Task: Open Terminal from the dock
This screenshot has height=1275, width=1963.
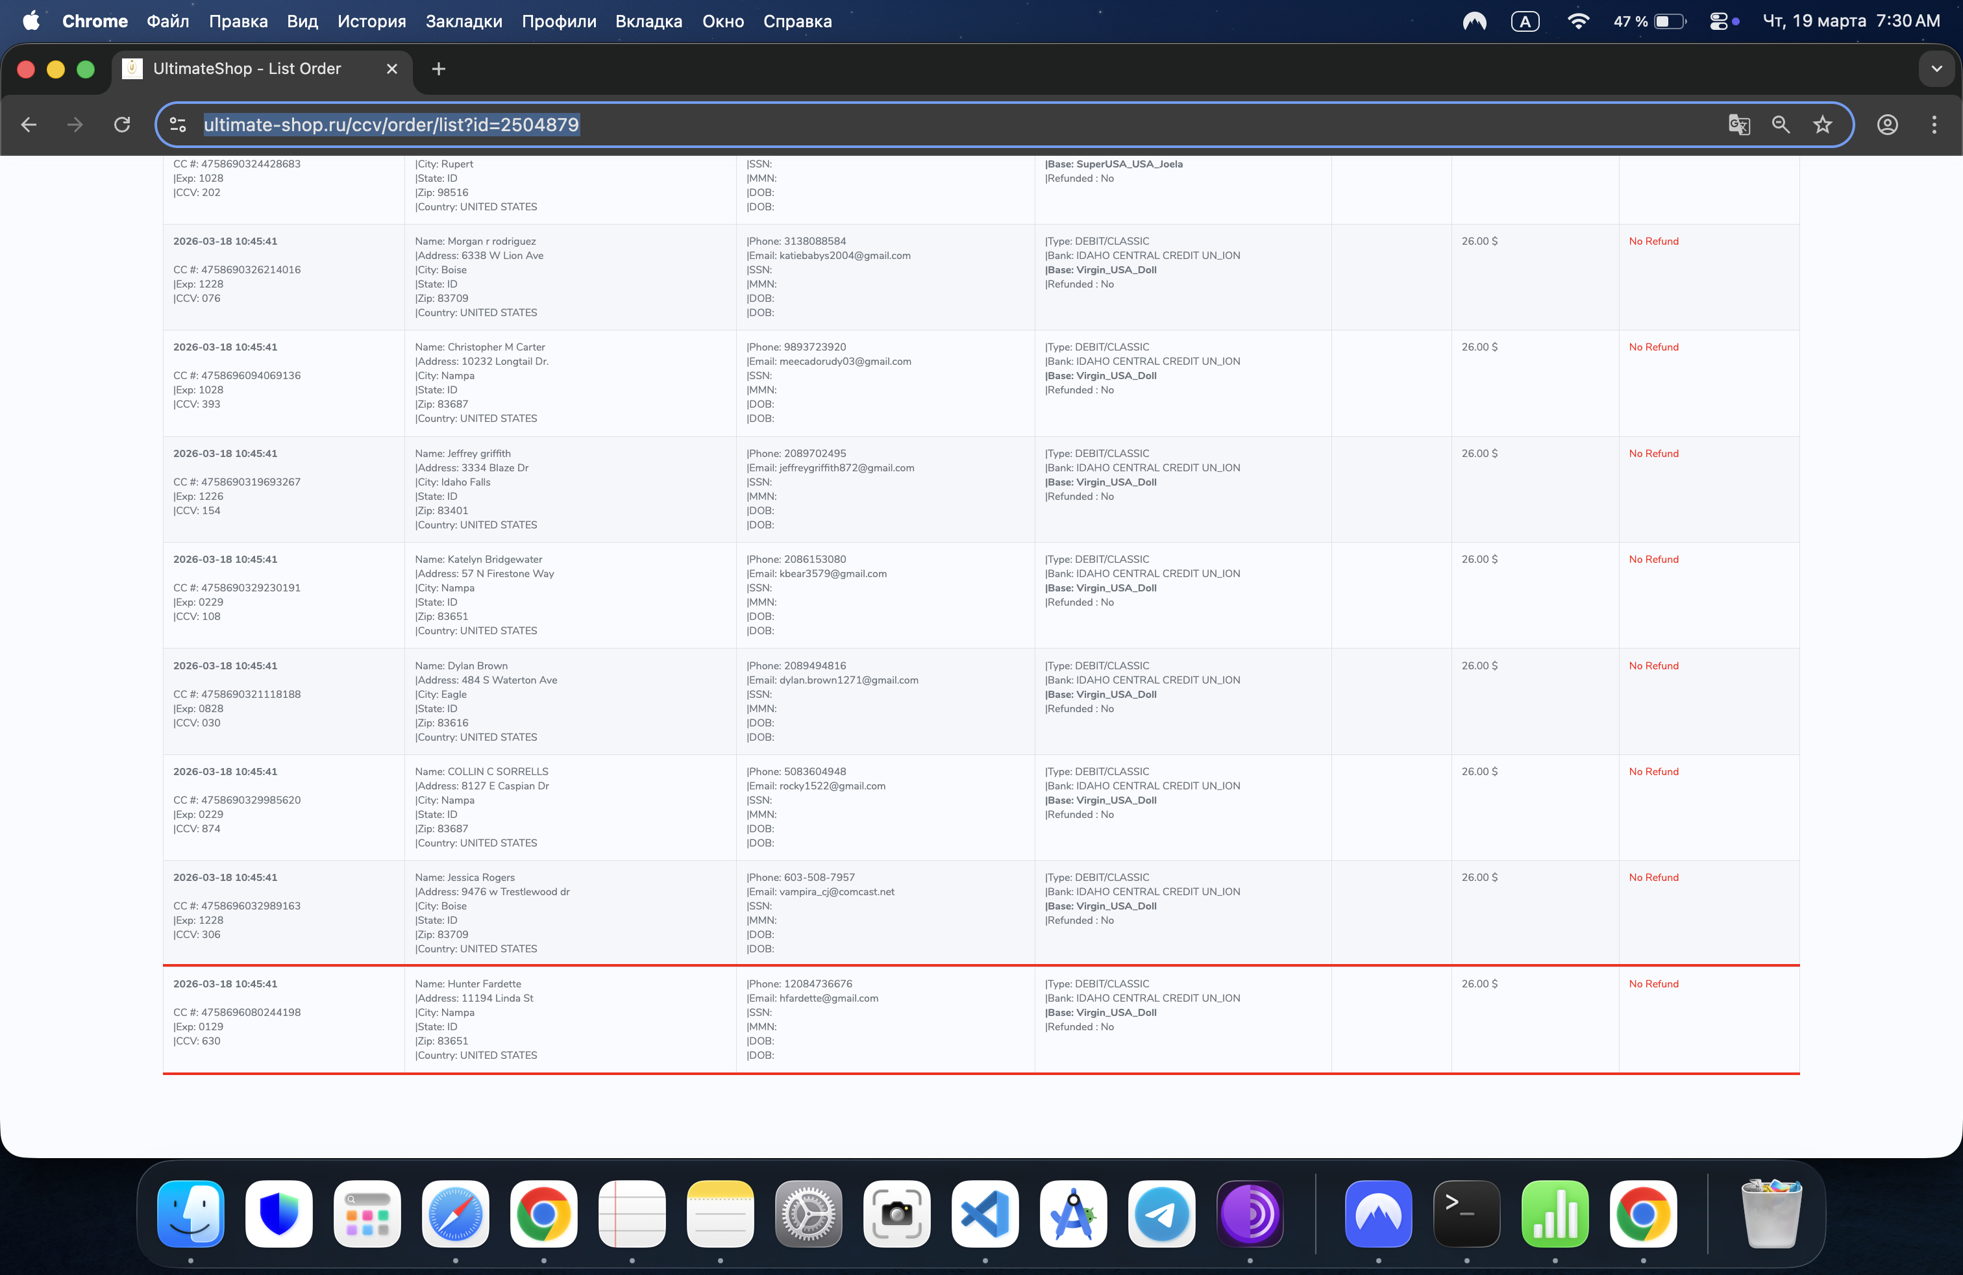Action: pos(1466,1213)
